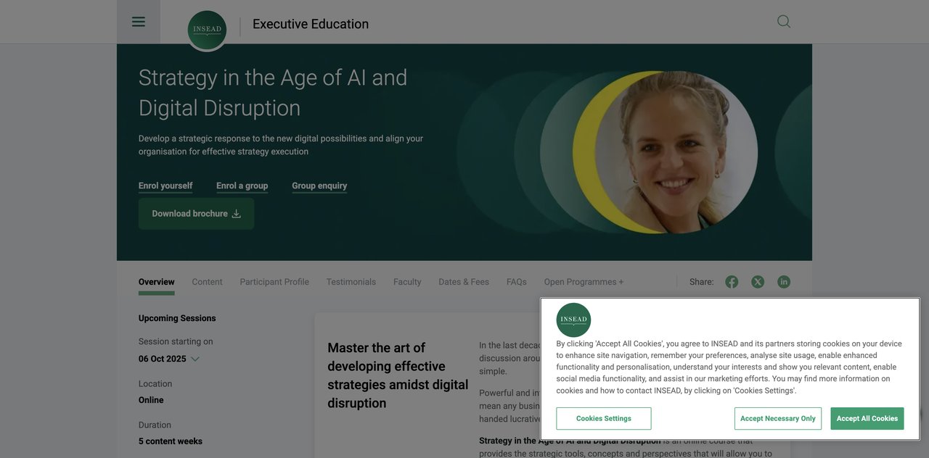This screenshot has width=929, height=458.
Task: View the Dates & Fees tab
Action: tap(464, 282)
